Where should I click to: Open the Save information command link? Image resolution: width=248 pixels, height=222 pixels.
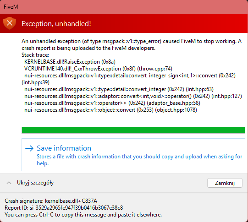(133, 155)
